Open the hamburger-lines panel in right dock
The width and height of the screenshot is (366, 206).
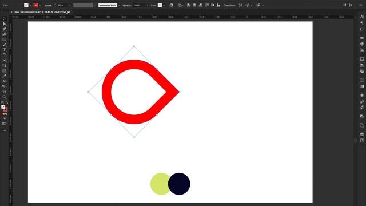362,80
